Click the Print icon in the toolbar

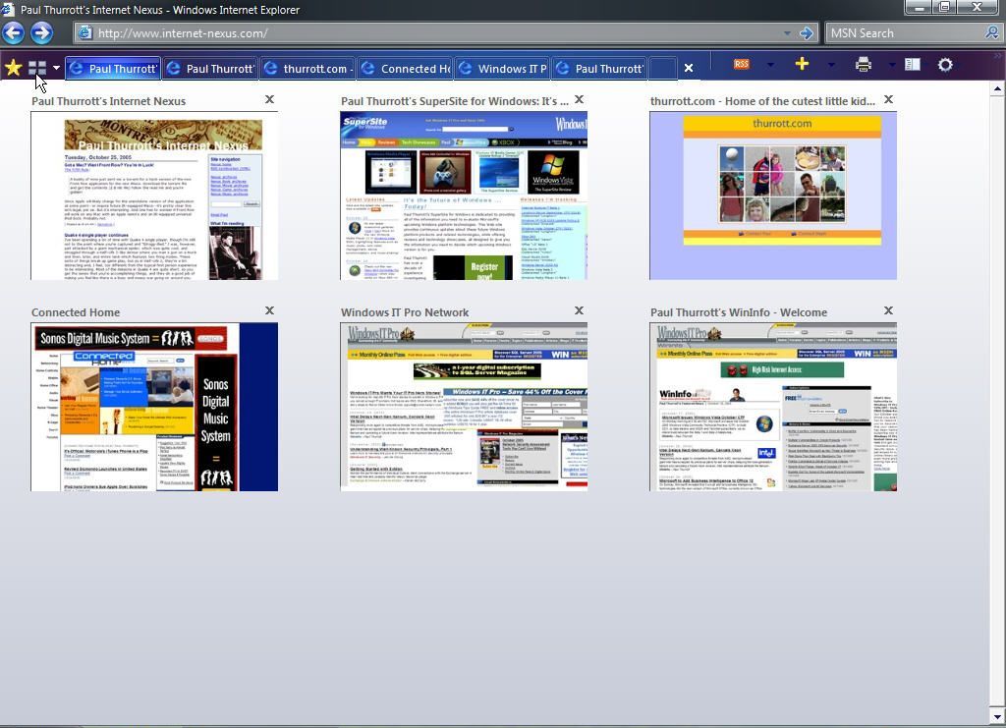pos(863,64)
